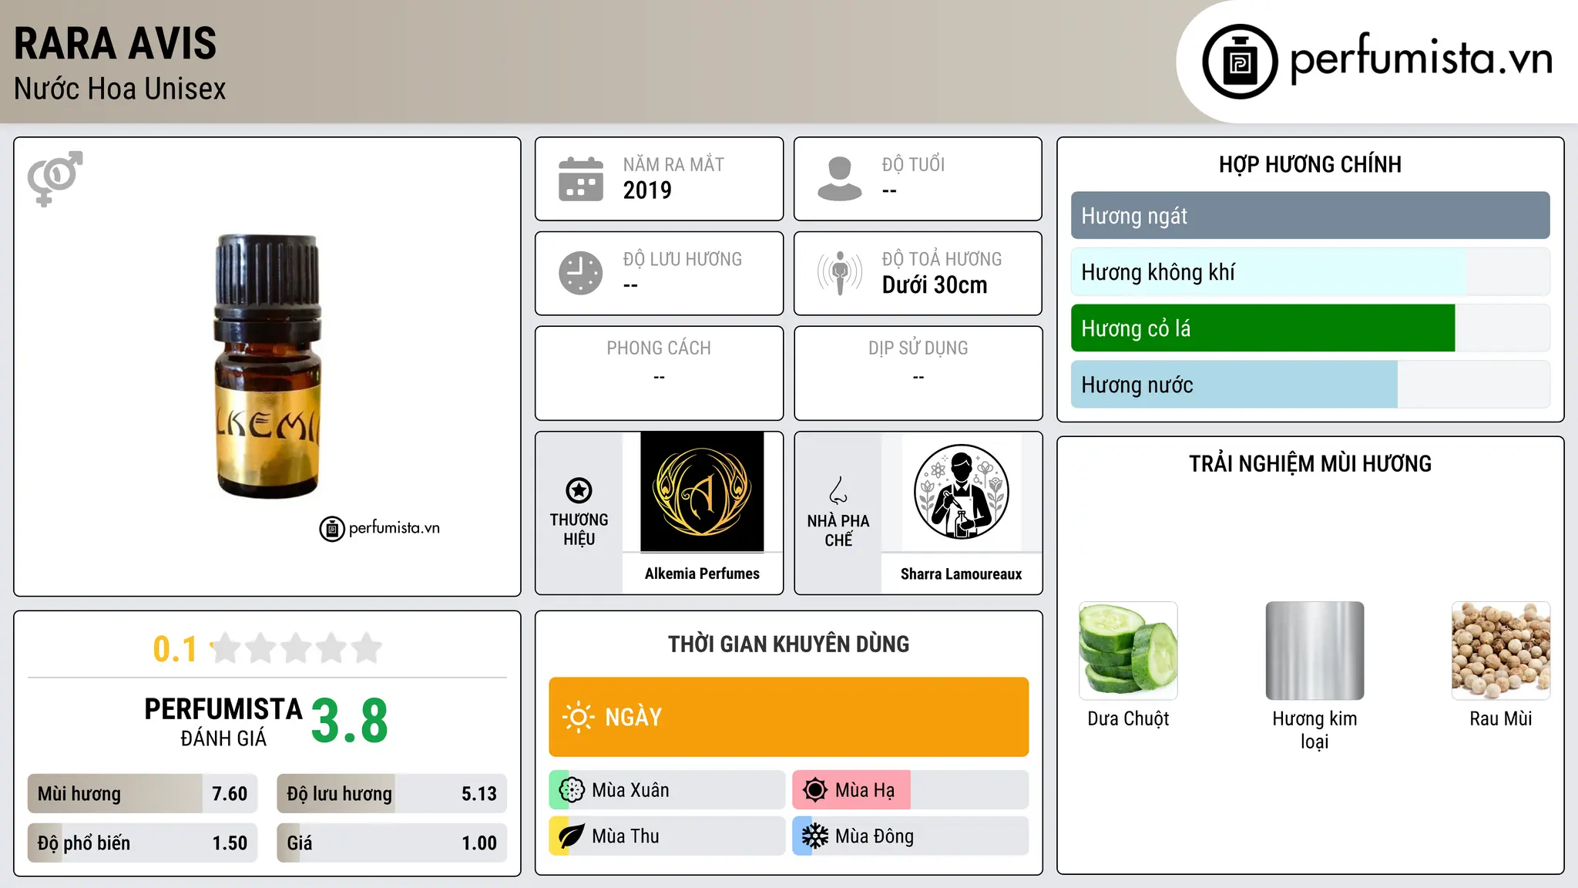Click the PERFUMISTA ĐÁNH GIÁ label
Viewport: 1578px width, 888px height.
223,722
